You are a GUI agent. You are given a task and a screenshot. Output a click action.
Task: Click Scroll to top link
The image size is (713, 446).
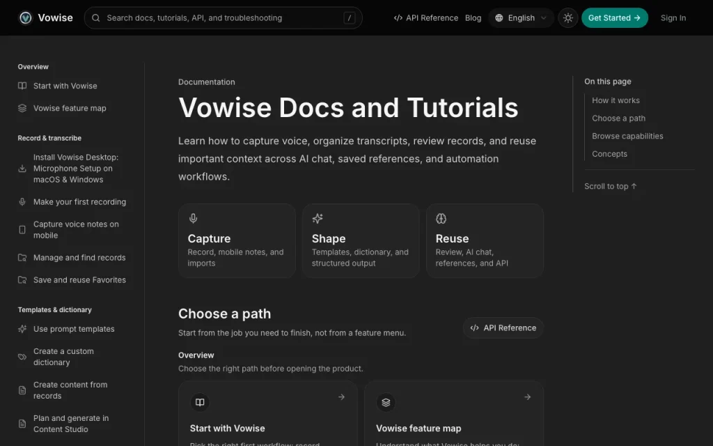pyautogui.click(x=610, y=186)
